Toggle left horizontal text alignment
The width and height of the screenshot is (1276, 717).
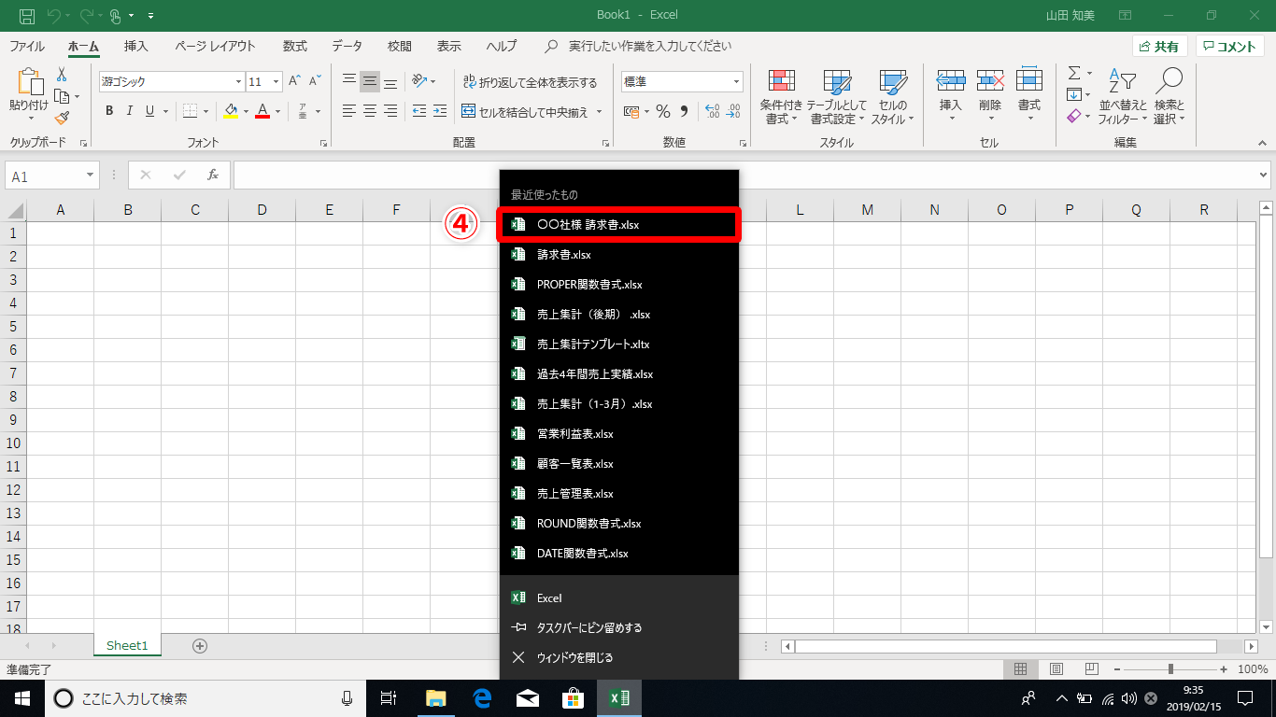349,111
